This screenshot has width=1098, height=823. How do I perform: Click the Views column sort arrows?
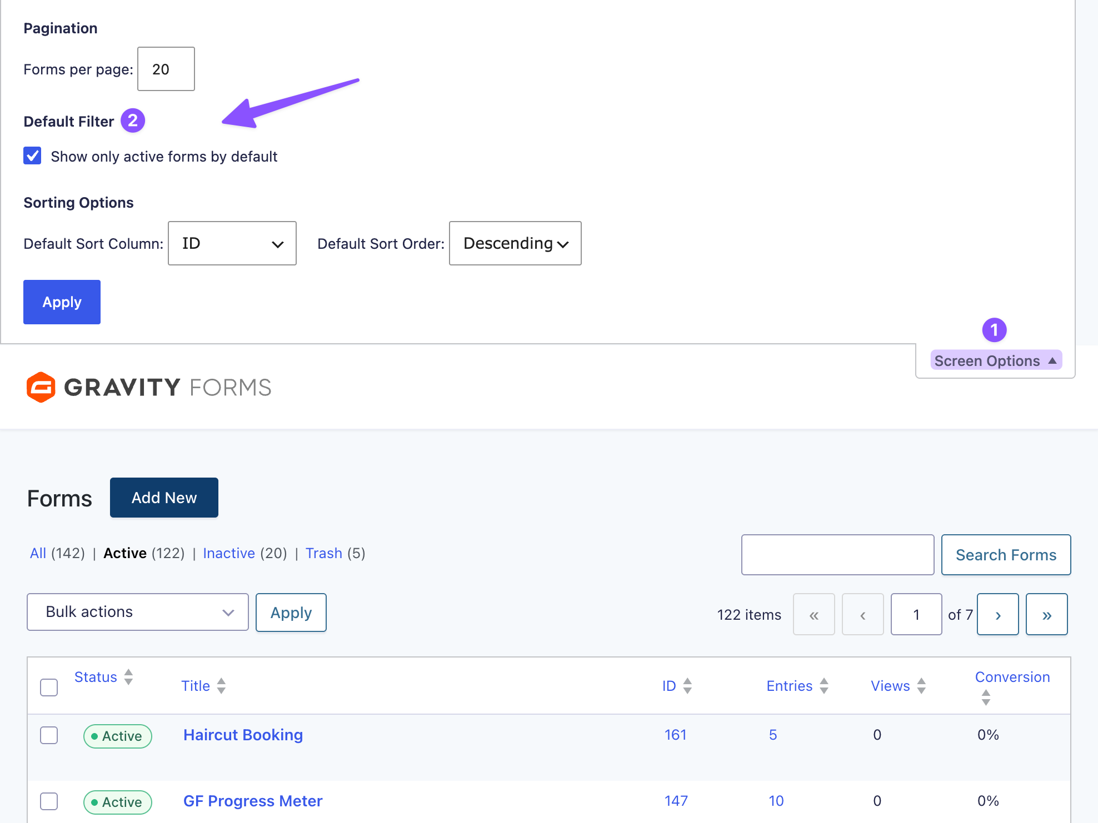[x=921, y=686]
